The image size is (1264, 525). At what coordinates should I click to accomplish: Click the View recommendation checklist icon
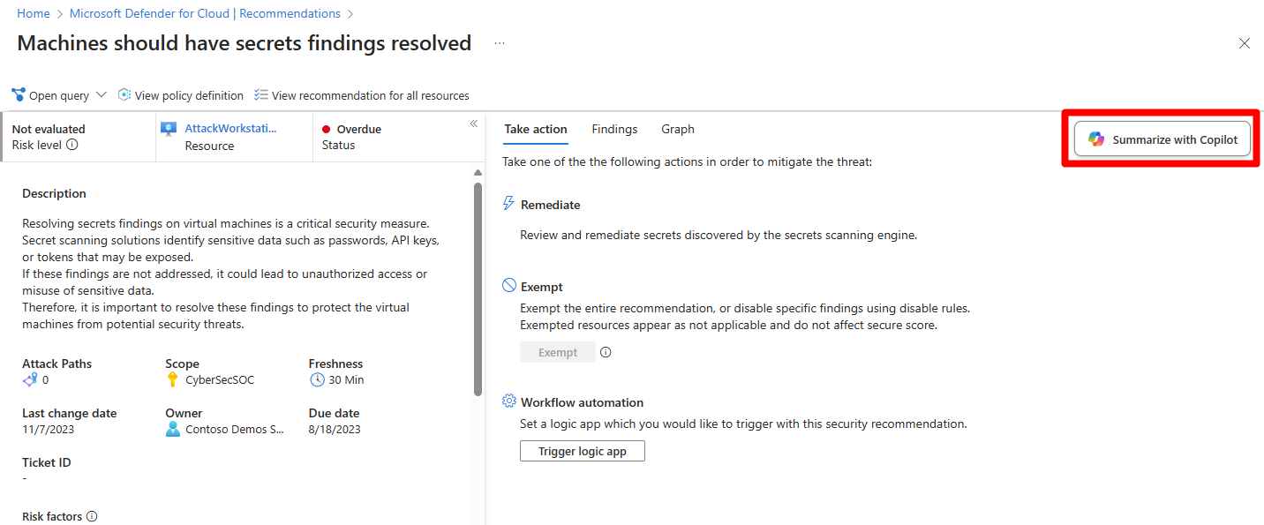(x=261, y=94)
